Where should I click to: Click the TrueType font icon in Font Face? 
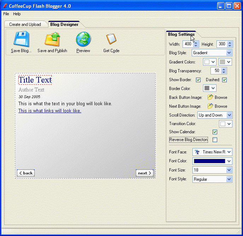197,152
